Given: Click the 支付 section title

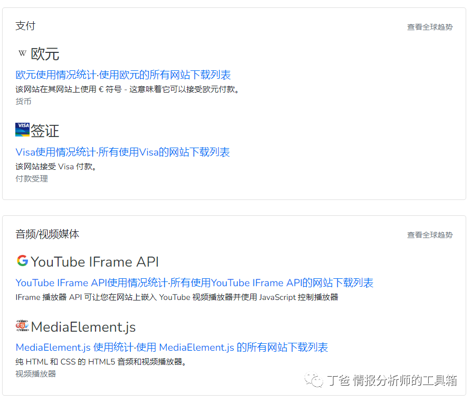Looking at the screenshot, I should (x=25, y=26).
